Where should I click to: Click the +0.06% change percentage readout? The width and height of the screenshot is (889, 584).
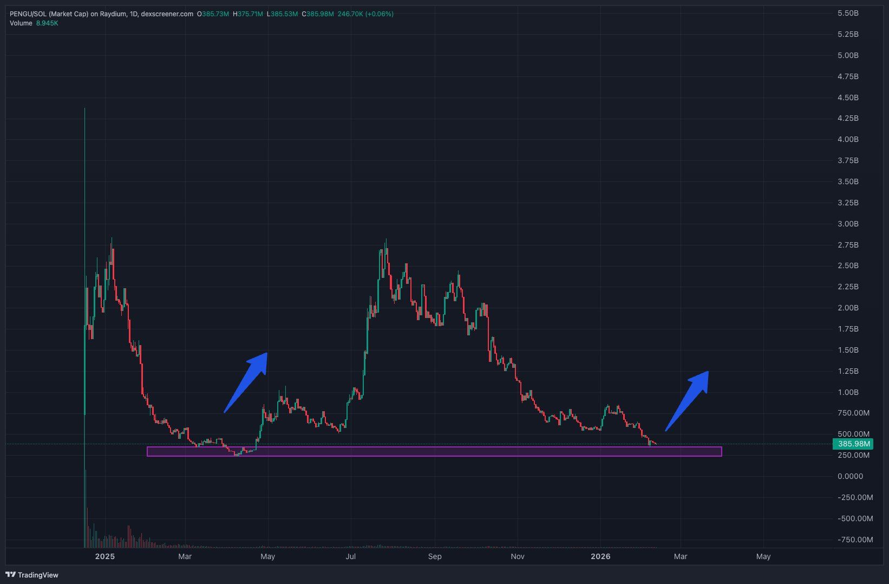click(379, 14)
